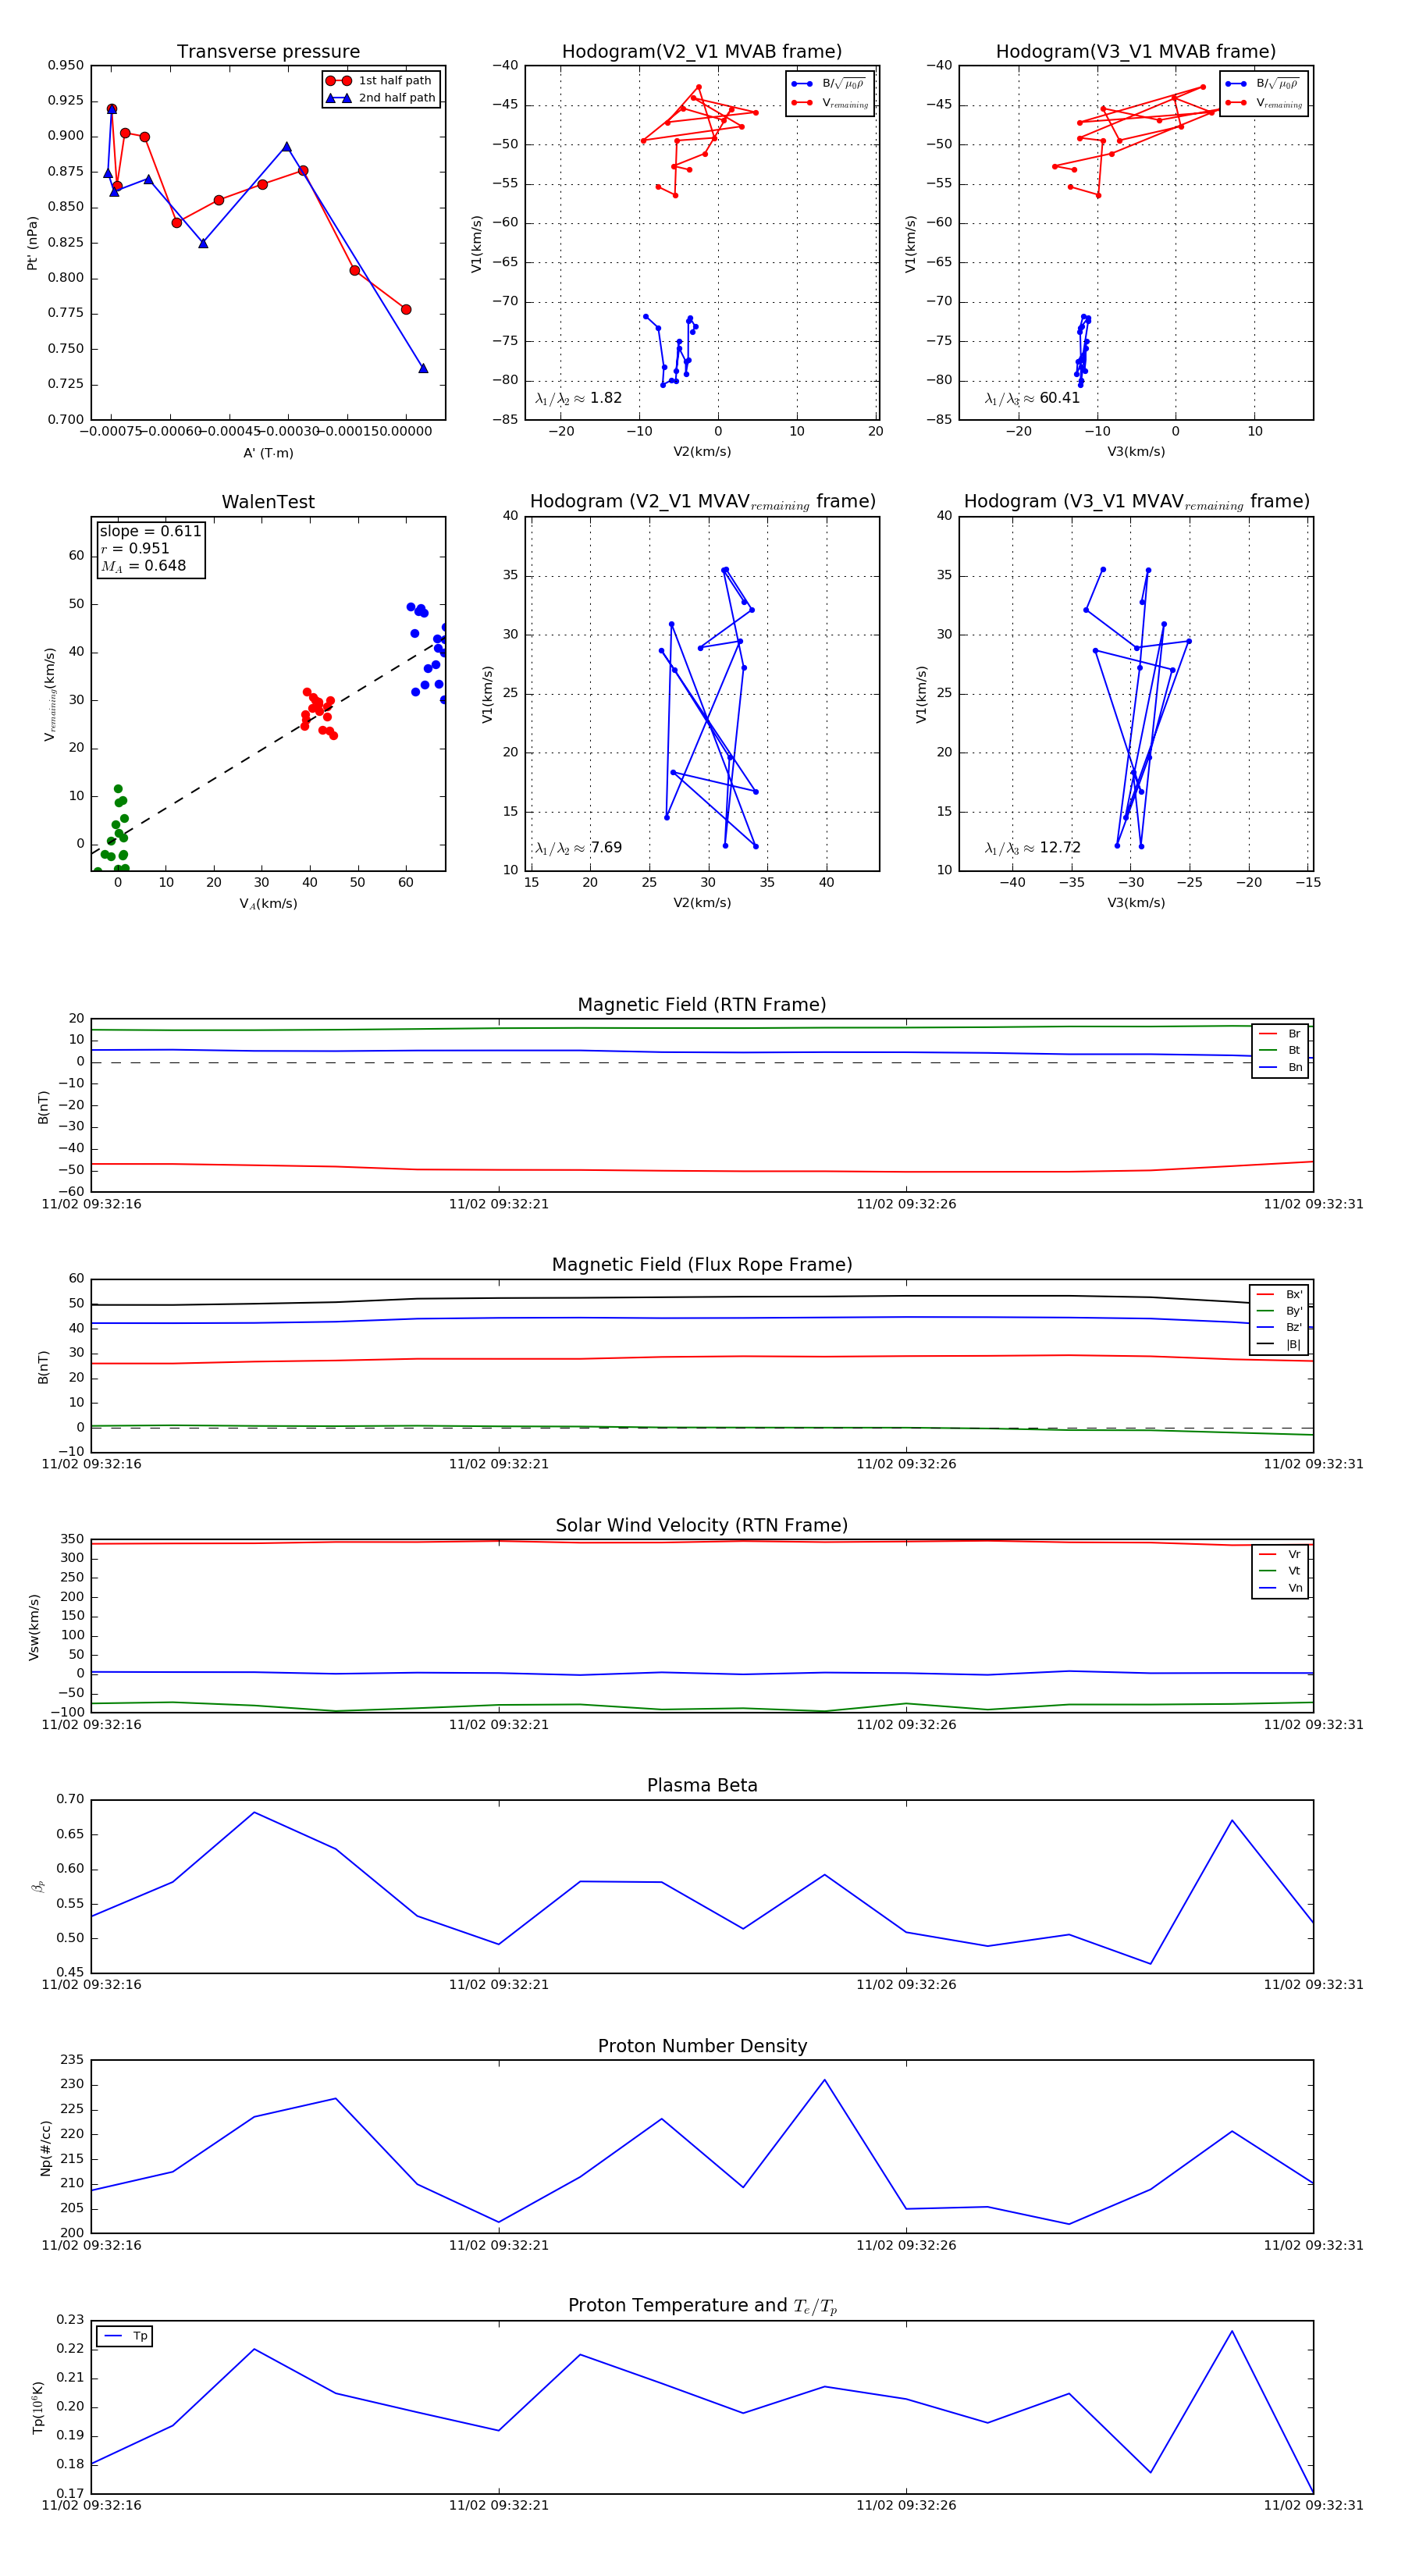Image resolution: width=1405 pixels, height=2576 pixels.
Task: Click the Bz' legend entry
Action: 1279,1327
